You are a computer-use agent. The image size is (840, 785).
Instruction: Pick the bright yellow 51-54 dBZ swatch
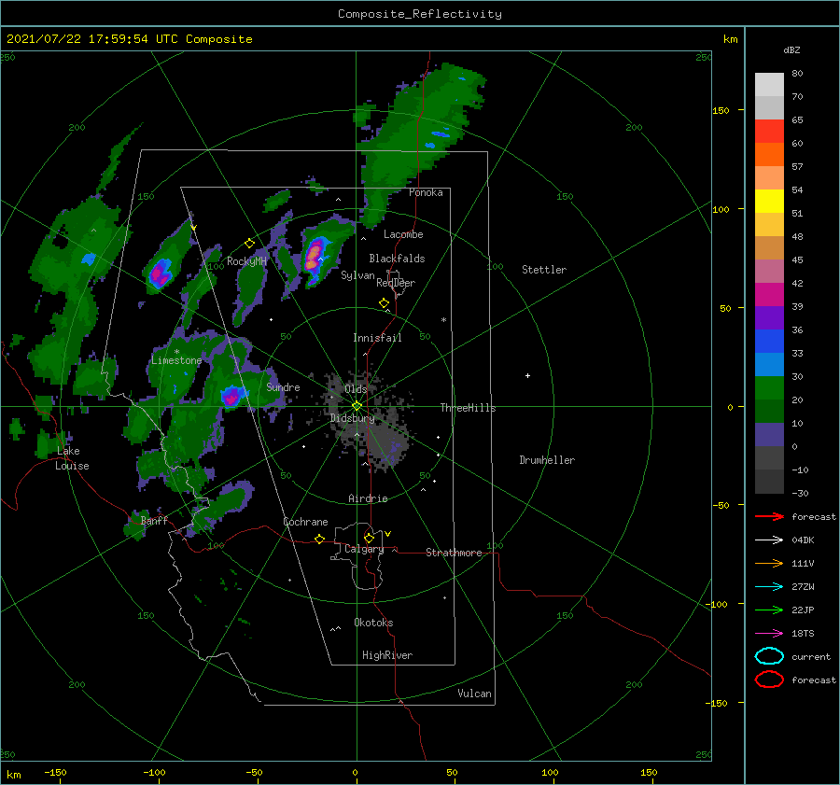769,202
